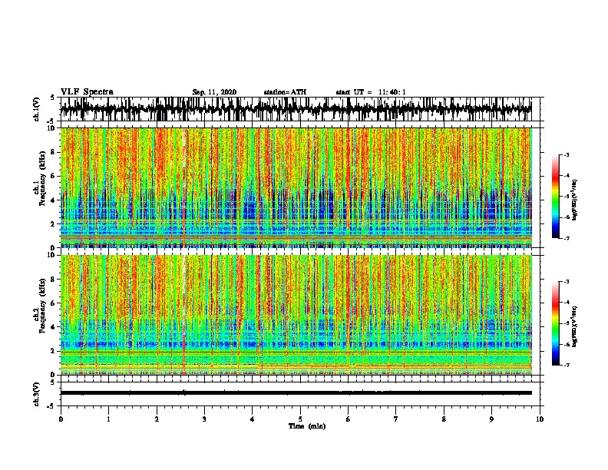Click the ch.2 color bar log(PSD) label
Viewport: 608px width, 470px height.
click(574, 326)
